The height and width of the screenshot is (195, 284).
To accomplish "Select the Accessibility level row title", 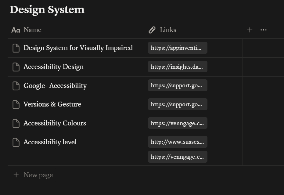I will (50, 142).
